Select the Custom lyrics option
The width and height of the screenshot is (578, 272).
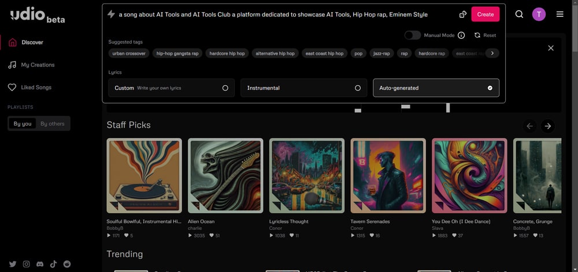pyautogui.click(x=172, y=88)
